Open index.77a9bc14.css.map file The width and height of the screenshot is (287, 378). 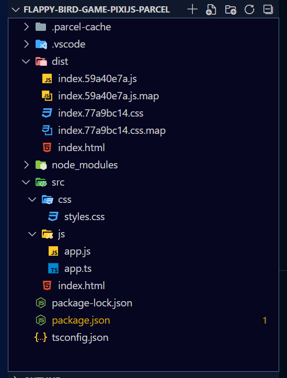coord(112,130)
